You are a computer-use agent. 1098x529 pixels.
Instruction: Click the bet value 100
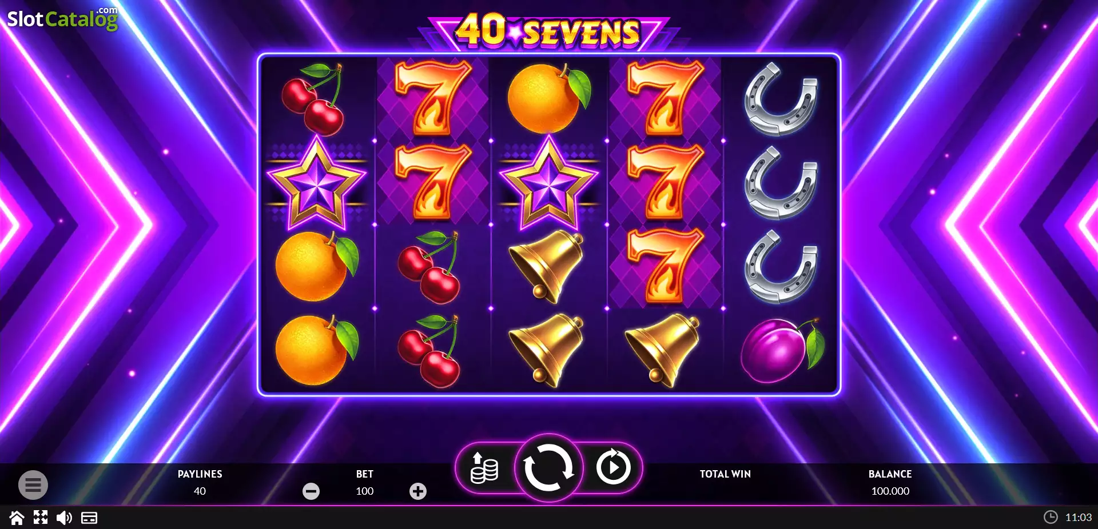click(x=365, y=491)
